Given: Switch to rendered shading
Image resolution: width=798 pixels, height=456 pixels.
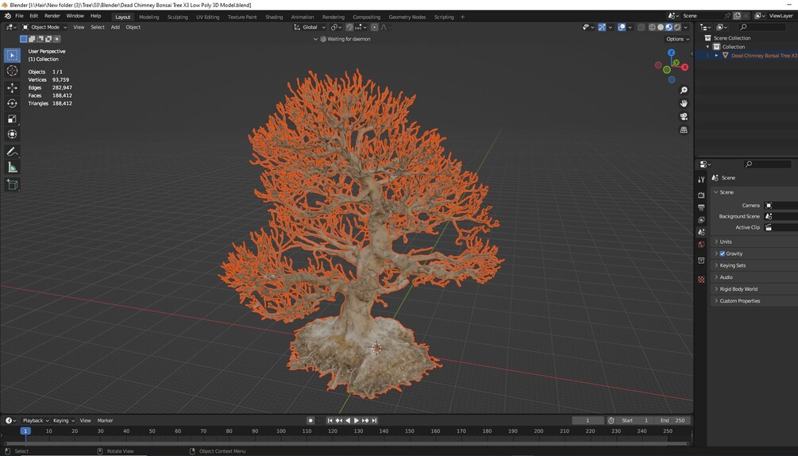Looking at the screenshot, I should pyautogui.click(x=677, y=27).
